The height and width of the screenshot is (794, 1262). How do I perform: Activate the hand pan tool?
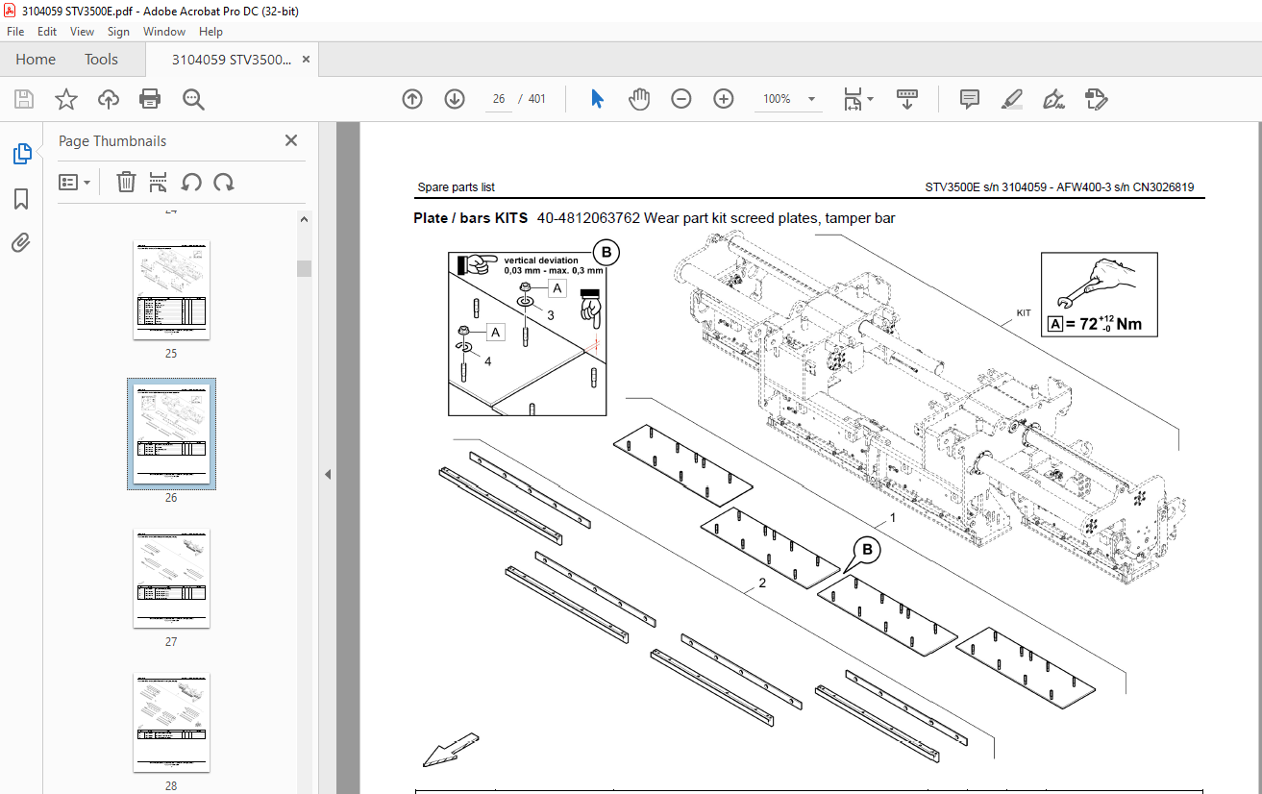click(639, 99)
